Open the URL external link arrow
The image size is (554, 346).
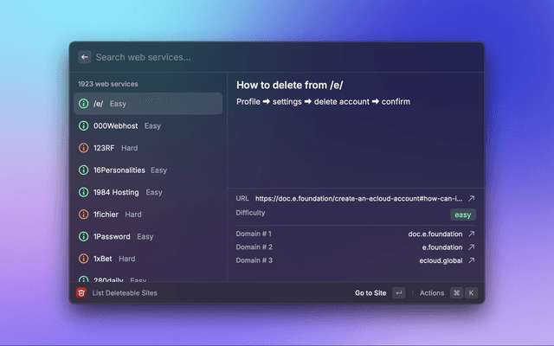(472, 198)
